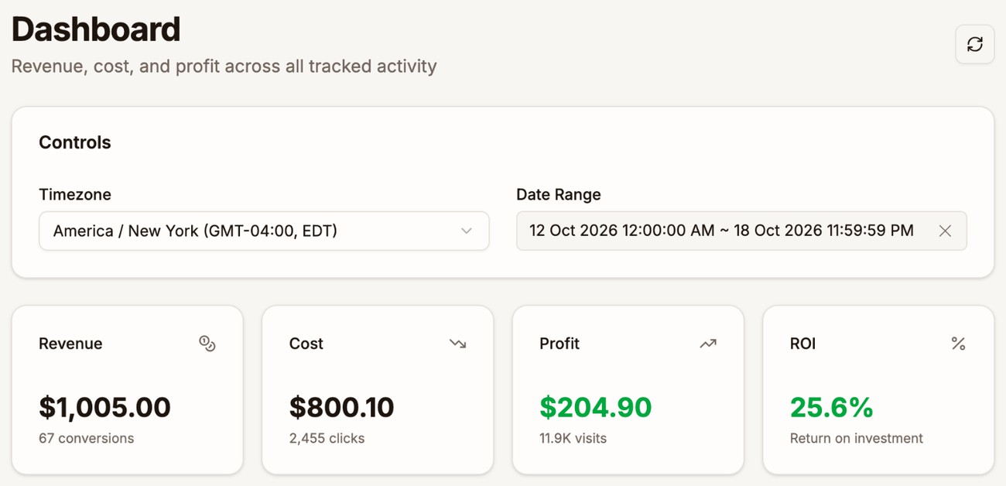This screenshot has width=1006, height=486.
Task: Click the $204.90 profit value
Action: (x=596, y=407)
